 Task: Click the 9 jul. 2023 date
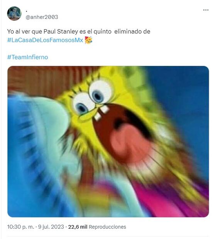51,227
